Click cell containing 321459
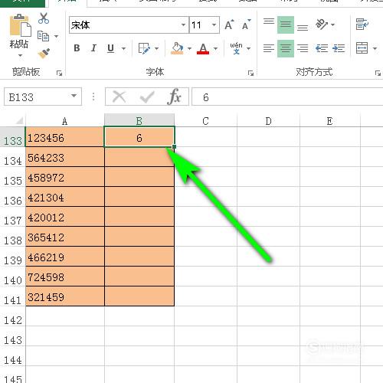This screenshot has width=383, height=383. click(x=65, y=296)
